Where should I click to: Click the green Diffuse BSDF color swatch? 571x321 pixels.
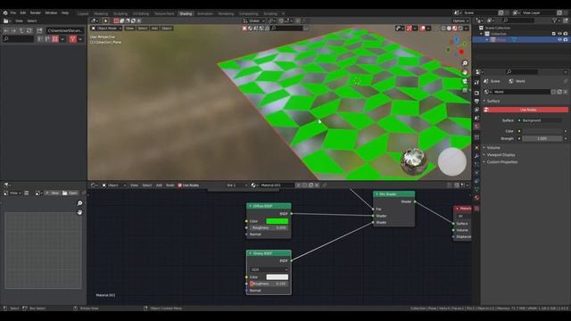[277, 221]
